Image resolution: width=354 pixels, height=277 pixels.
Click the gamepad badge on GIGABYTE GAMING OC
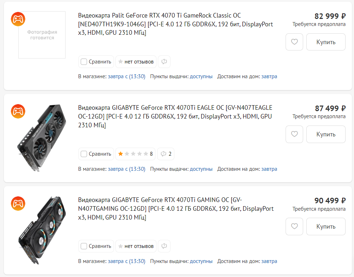17,203
